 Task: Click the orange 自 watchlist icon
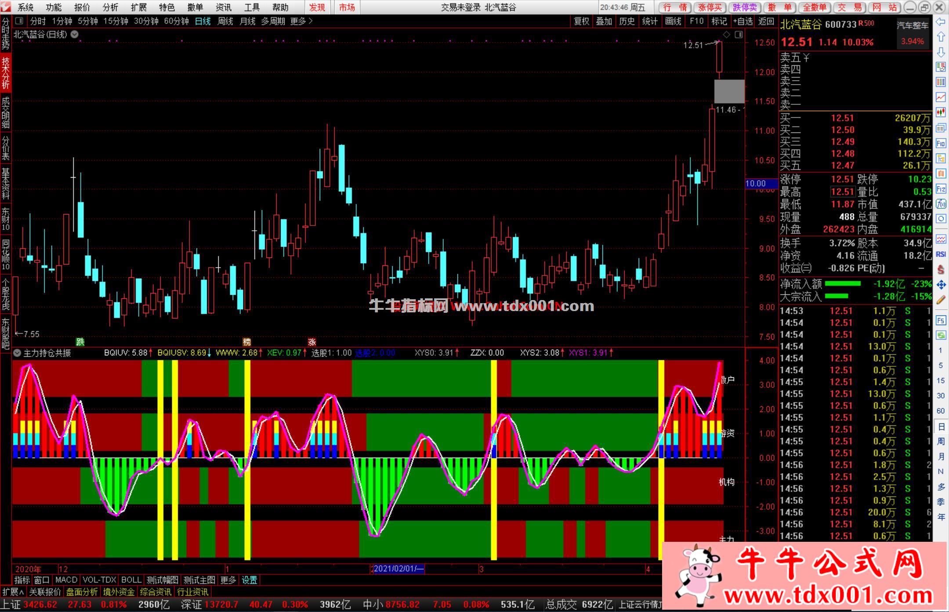[x=941, y=174]
